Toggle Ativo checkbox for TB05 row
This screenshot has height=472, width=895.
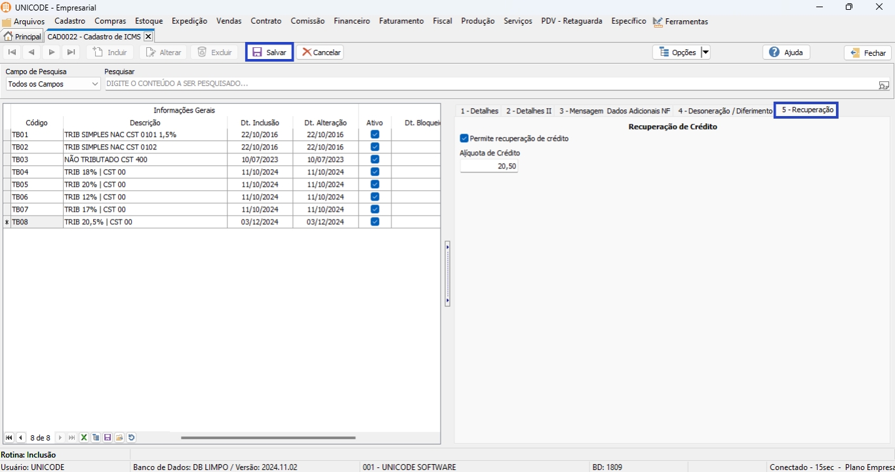point(375,184)
